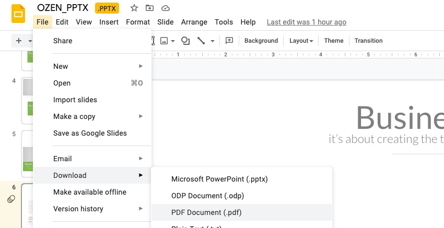The image size is (444, 228).
Task: Click the subtitle 'it's about creating the'
Action: [x=386, y=139]
